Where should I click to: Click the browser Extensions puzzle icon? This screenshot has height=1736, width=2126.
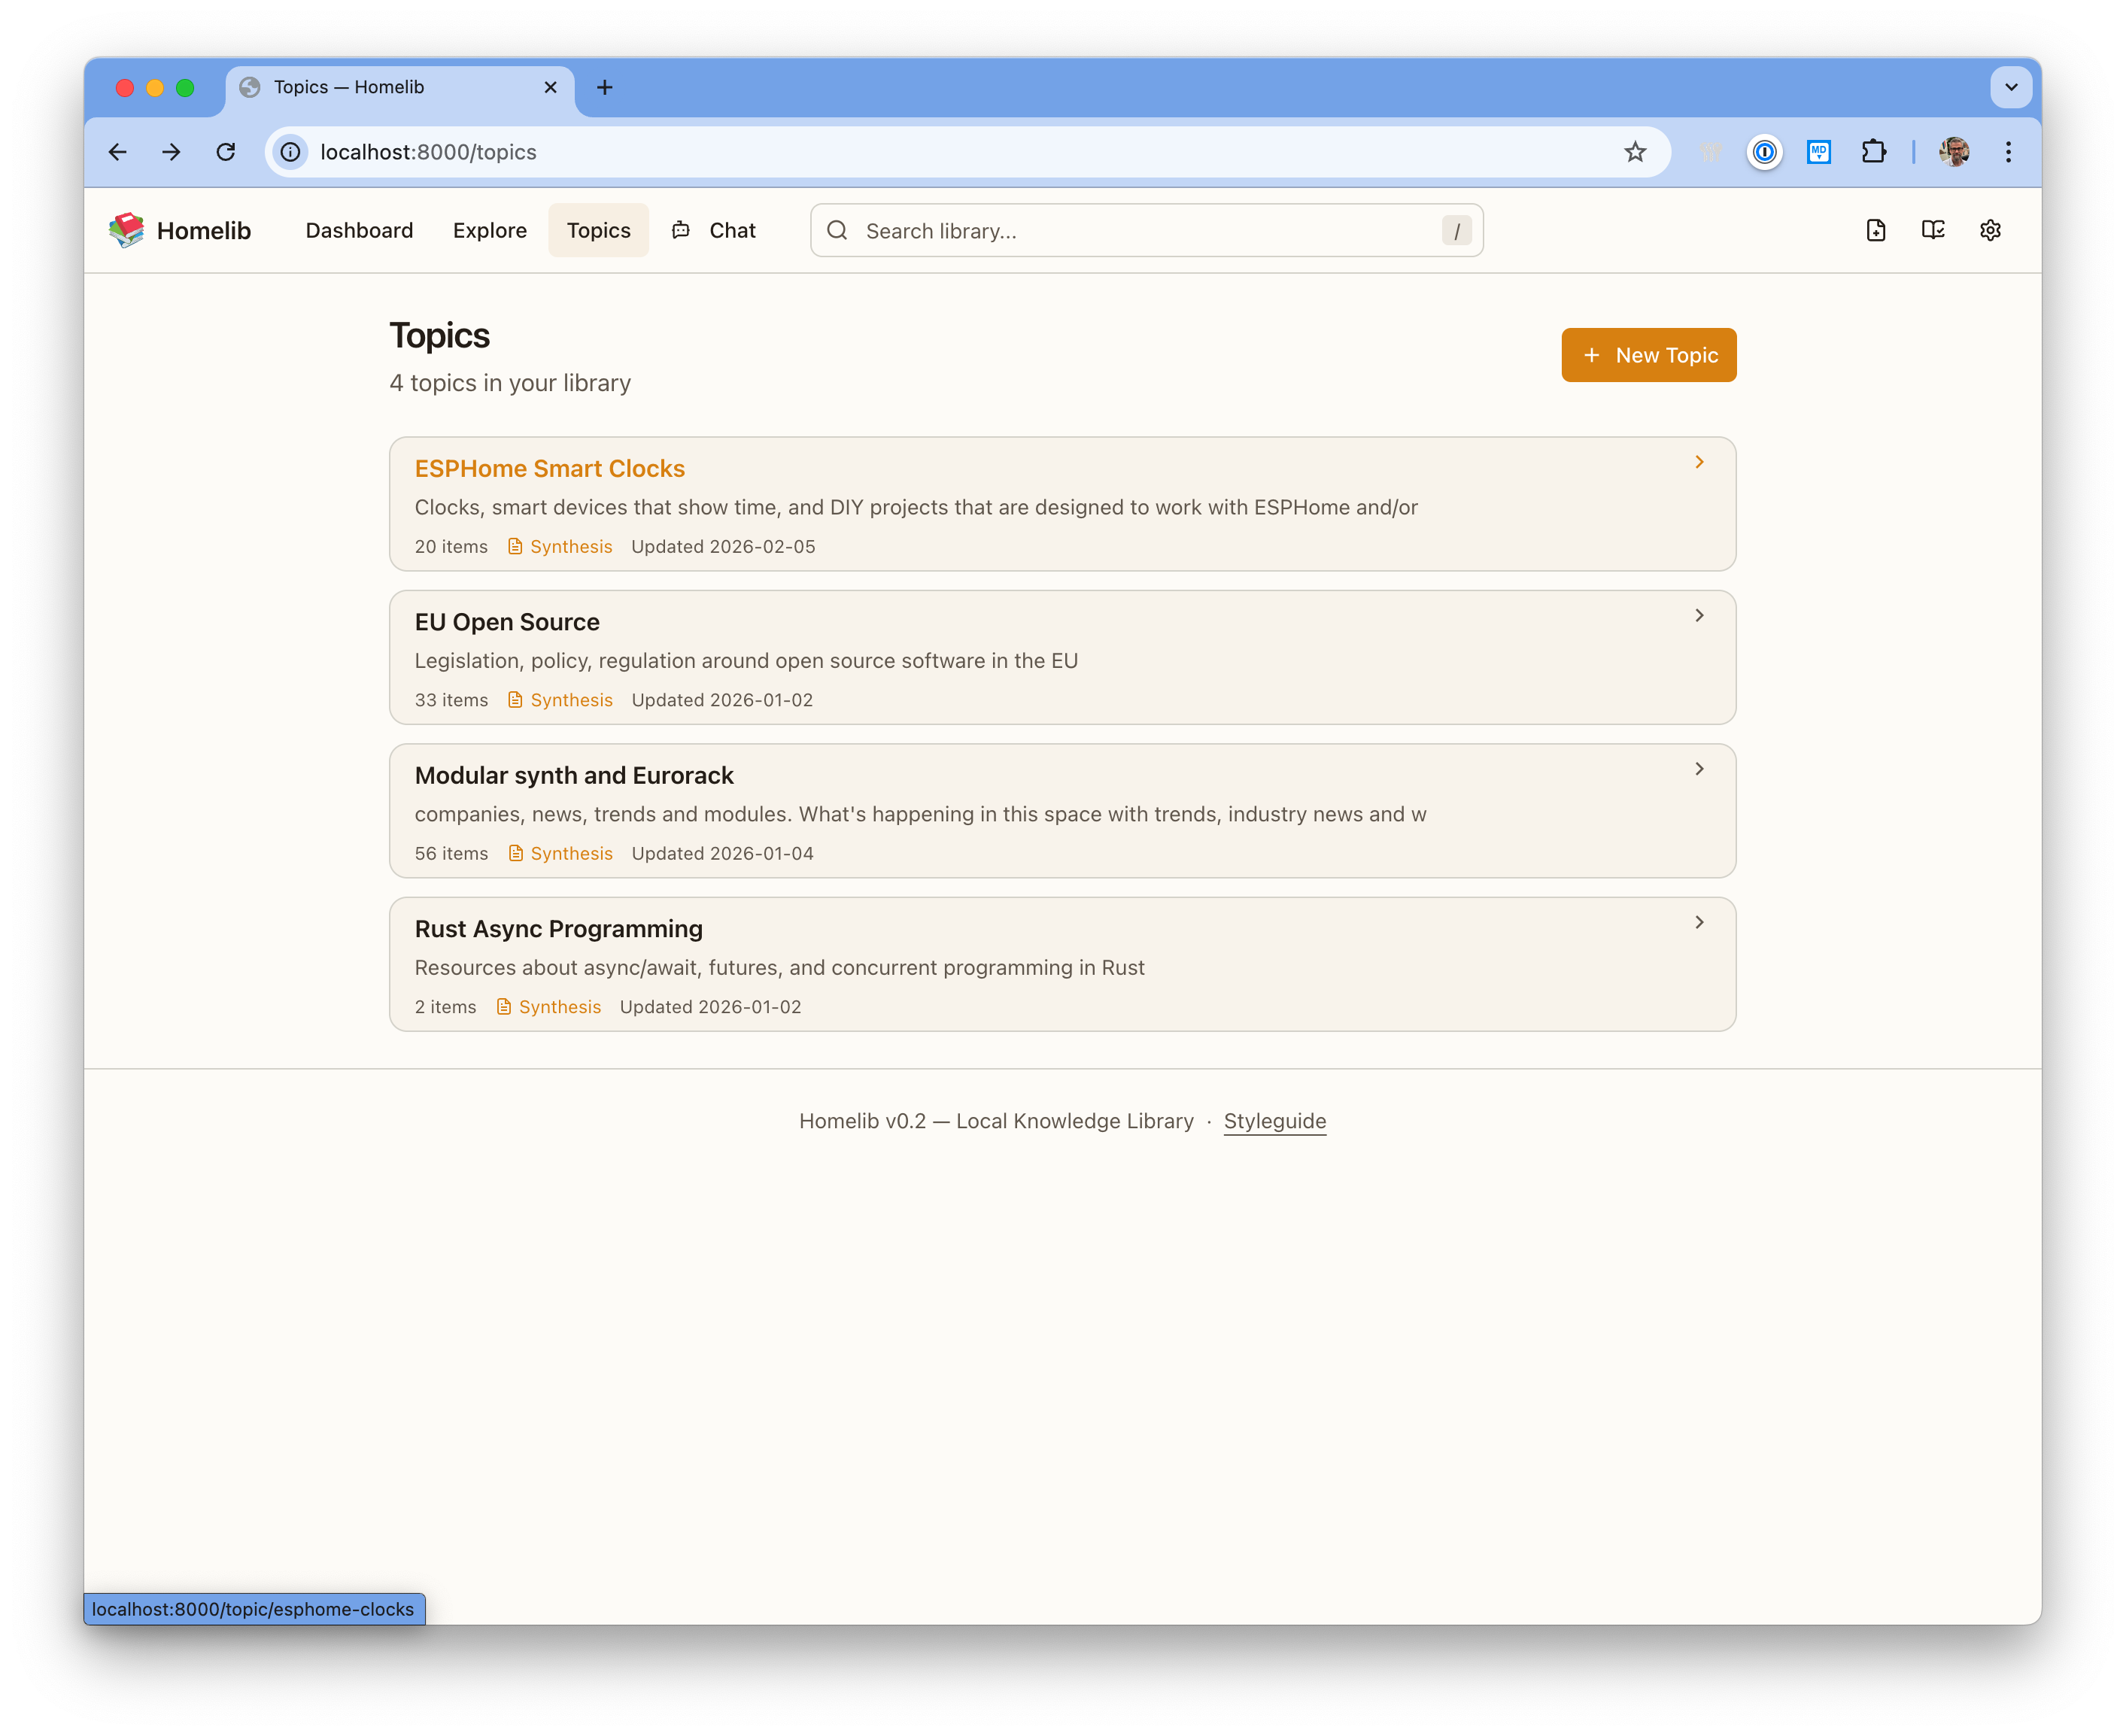pos(1874,152)
